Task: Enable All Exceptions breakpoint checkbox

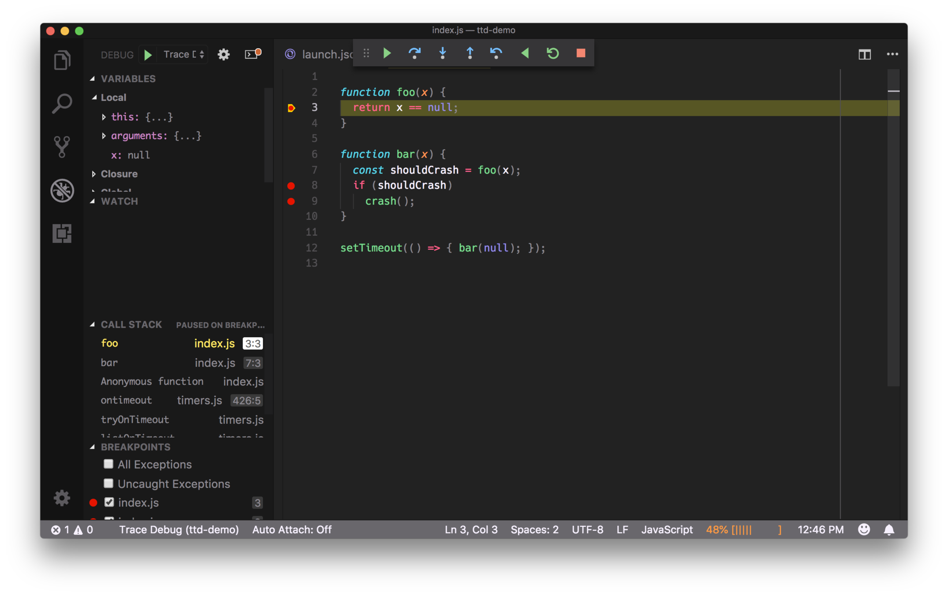Action: point(109,464)
